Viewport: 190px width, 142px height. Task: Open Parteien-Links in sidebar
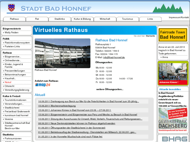pos(12,46)
